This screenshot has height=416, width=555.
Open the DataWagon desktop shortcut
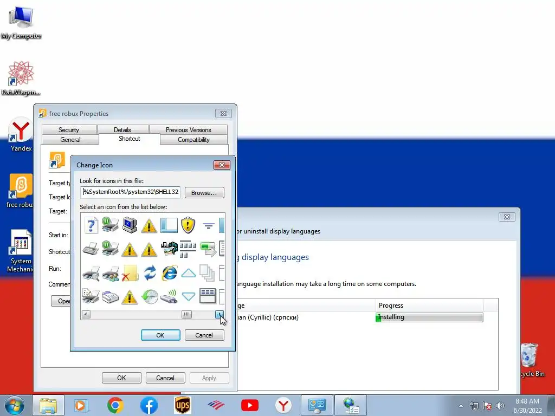(x=21, y=79)
